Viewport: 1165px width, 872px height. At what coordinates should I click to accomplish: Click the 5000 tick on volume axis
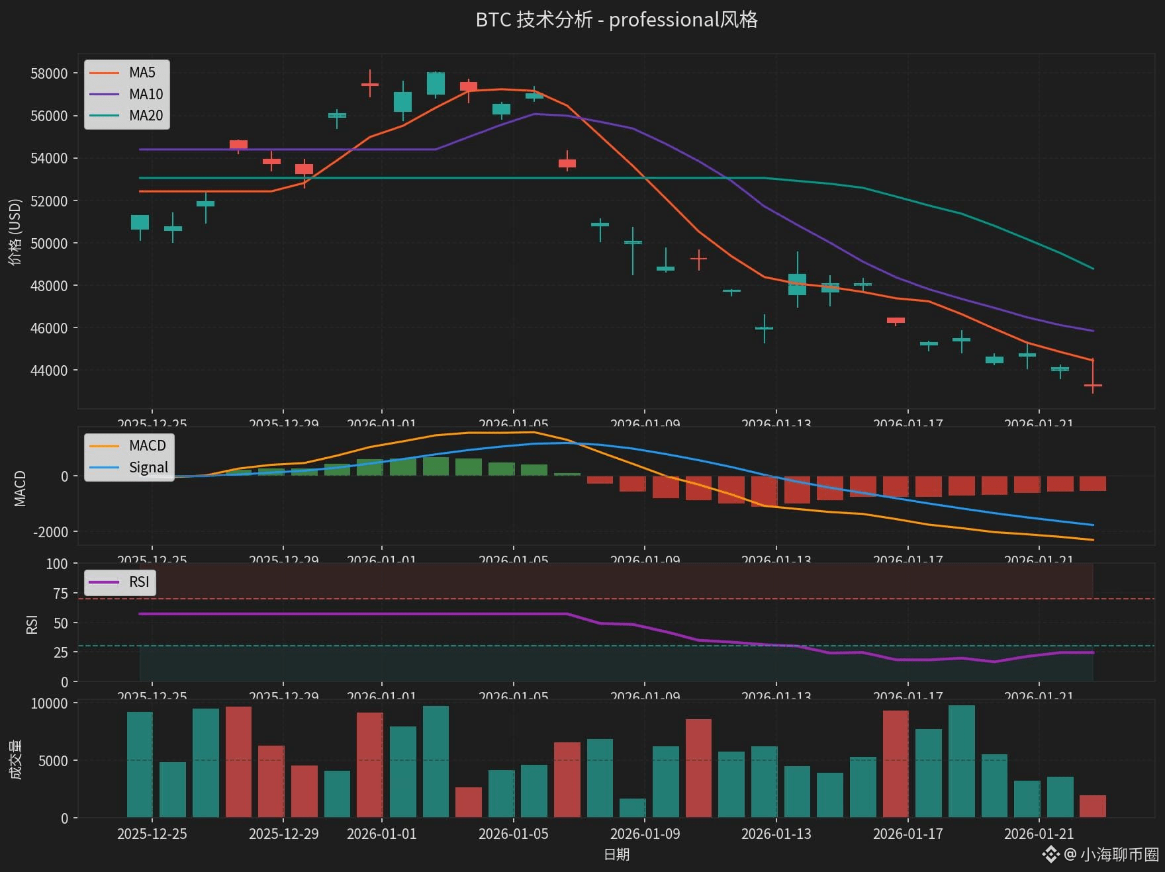[x=53, y=761]
